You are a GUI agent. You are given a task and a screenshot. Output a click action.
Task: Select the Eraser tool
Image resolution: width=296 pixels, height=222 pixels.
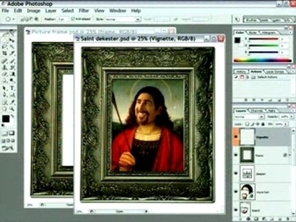point(5,74)
